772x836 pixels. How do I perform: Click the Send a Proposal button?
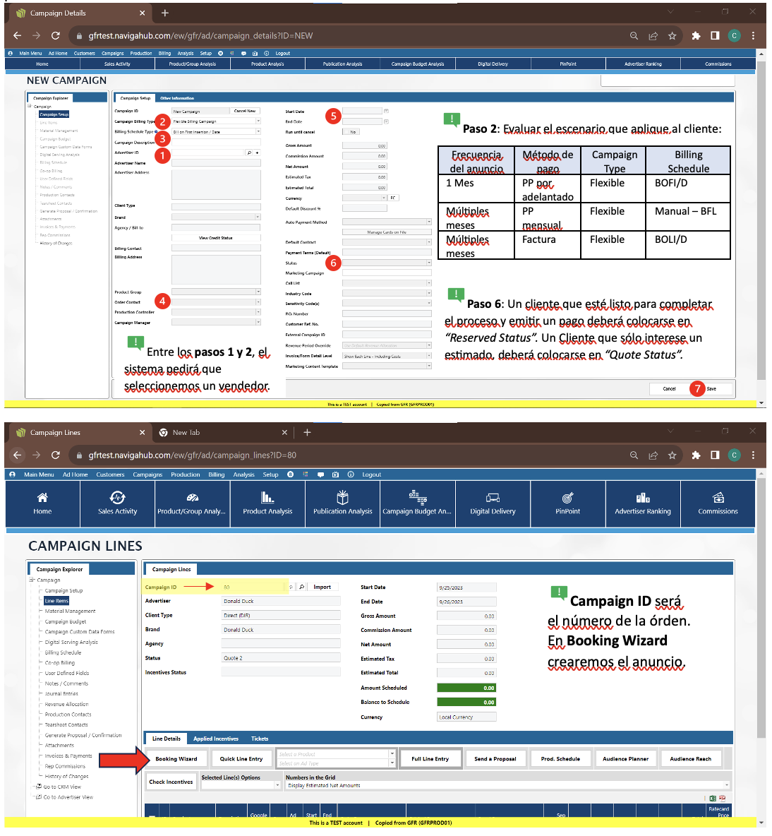tap(495, 759)
